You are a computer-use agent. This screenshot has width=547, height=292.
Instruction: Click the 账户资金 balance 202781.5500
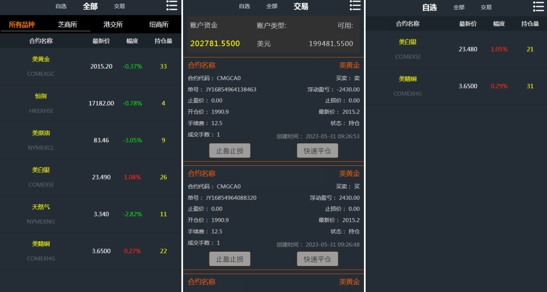click(x=215, y=43)
